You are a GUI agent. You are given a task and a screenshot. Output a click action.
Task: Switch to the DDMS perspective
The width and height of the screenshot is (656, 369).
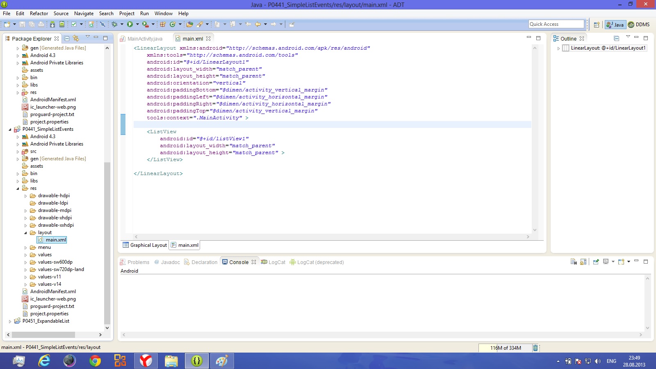pos(639,25)
